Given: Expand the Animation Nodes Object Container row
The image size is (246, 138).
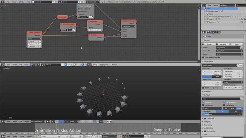Looking at the screenshot, I should pyautogui.click(x=205, y=16).
